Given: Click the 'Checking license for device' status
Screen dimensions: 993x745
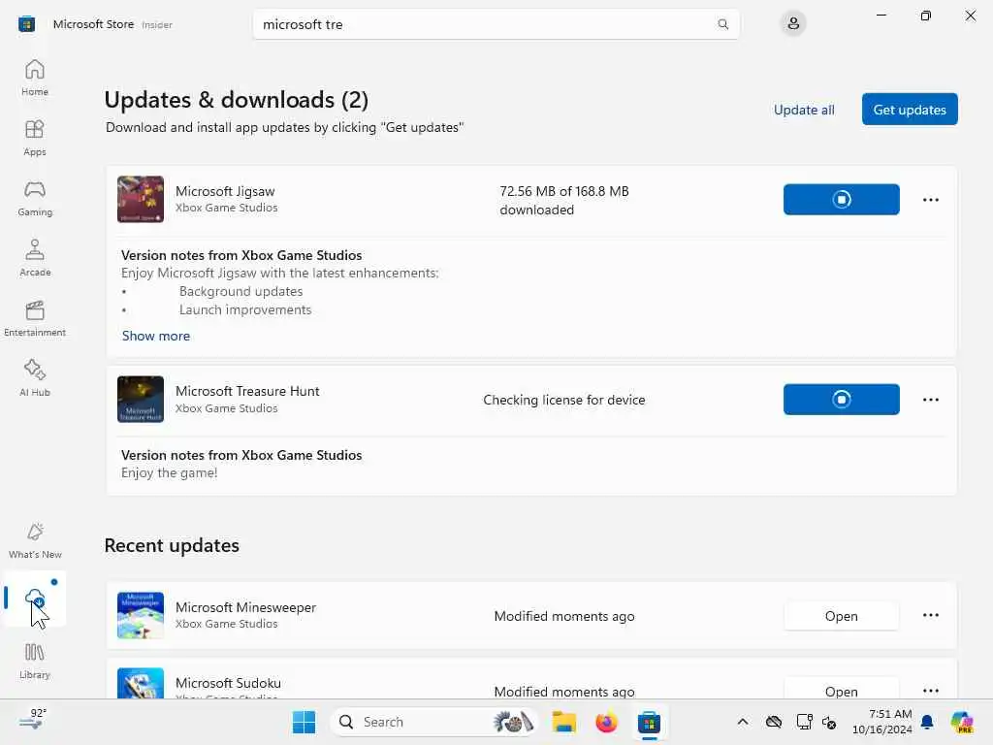Looking at the screenshot, I should pyautogui.click(x=564, y=400).
